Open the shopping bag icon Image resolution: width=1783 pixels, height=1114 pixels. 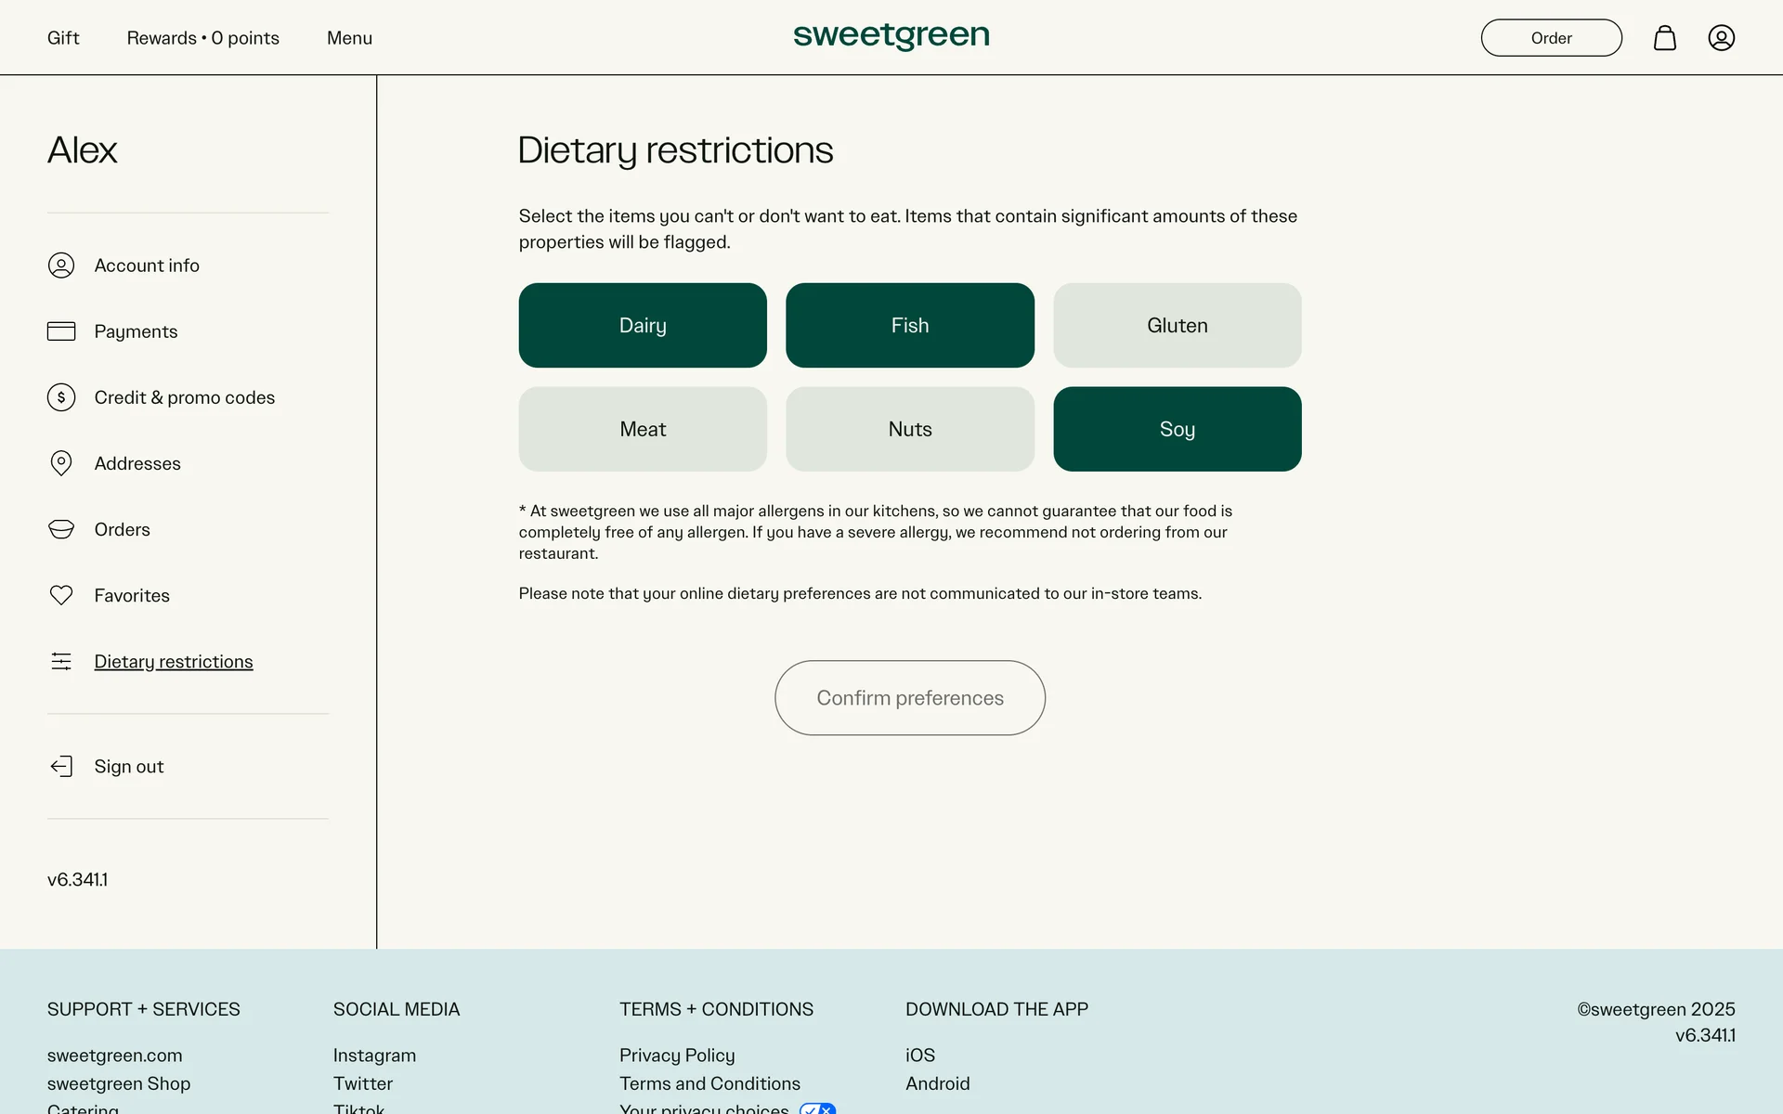(x=1664, y=38)
